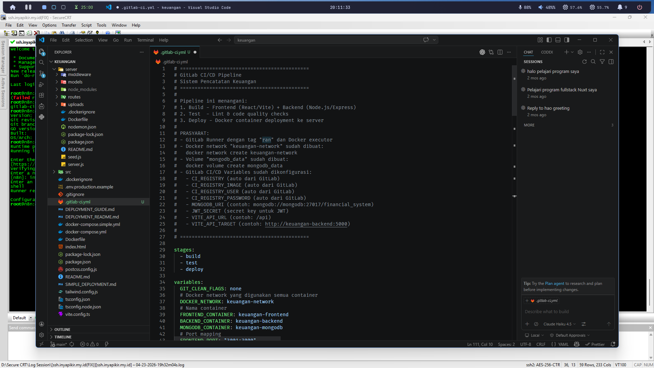Image resolution: width=654 pixels, height=368 pixels.
Task: Open the Search view in activity bar
Action: coord(42,62)
